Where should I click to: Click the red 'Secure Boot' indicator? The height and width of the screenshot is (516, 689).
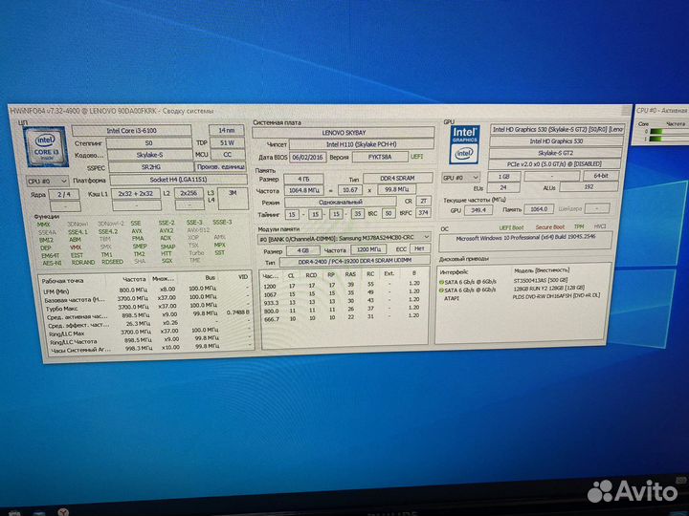[549, 227]
